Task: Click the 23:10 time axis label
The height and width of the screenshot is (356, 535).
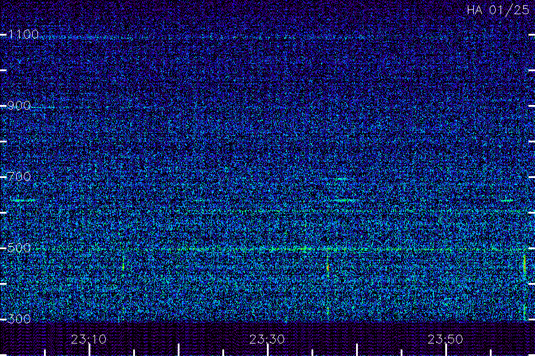Action: coord(89,339)
